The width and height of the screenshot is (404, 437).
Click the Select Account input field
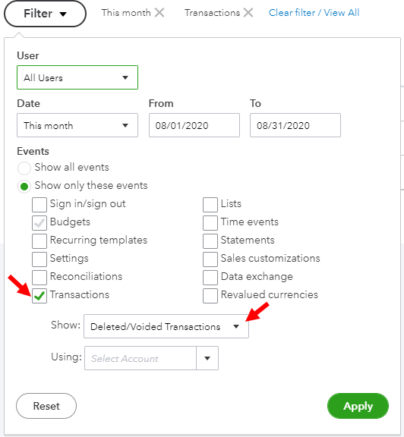140,358
